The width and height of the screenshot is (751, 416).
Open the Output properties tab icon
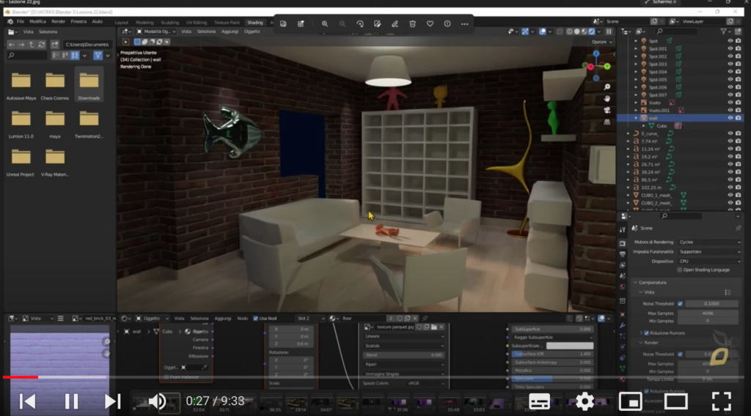pyautogui.click(x=622, y=254)
